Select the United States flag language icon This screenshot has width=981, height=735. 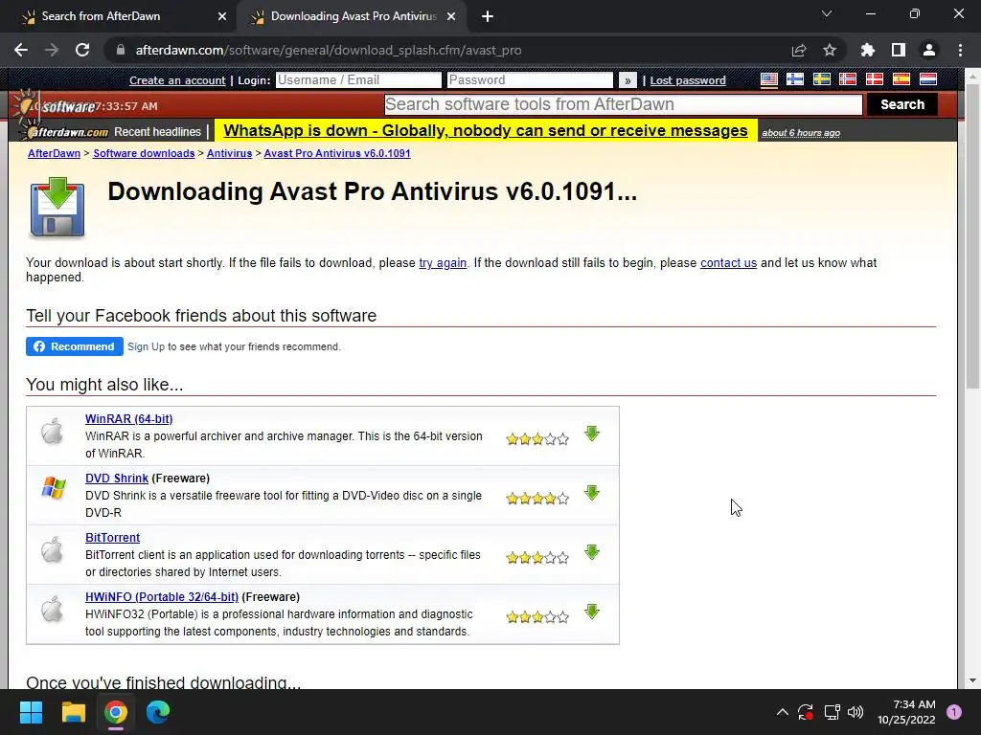(769, 79)
